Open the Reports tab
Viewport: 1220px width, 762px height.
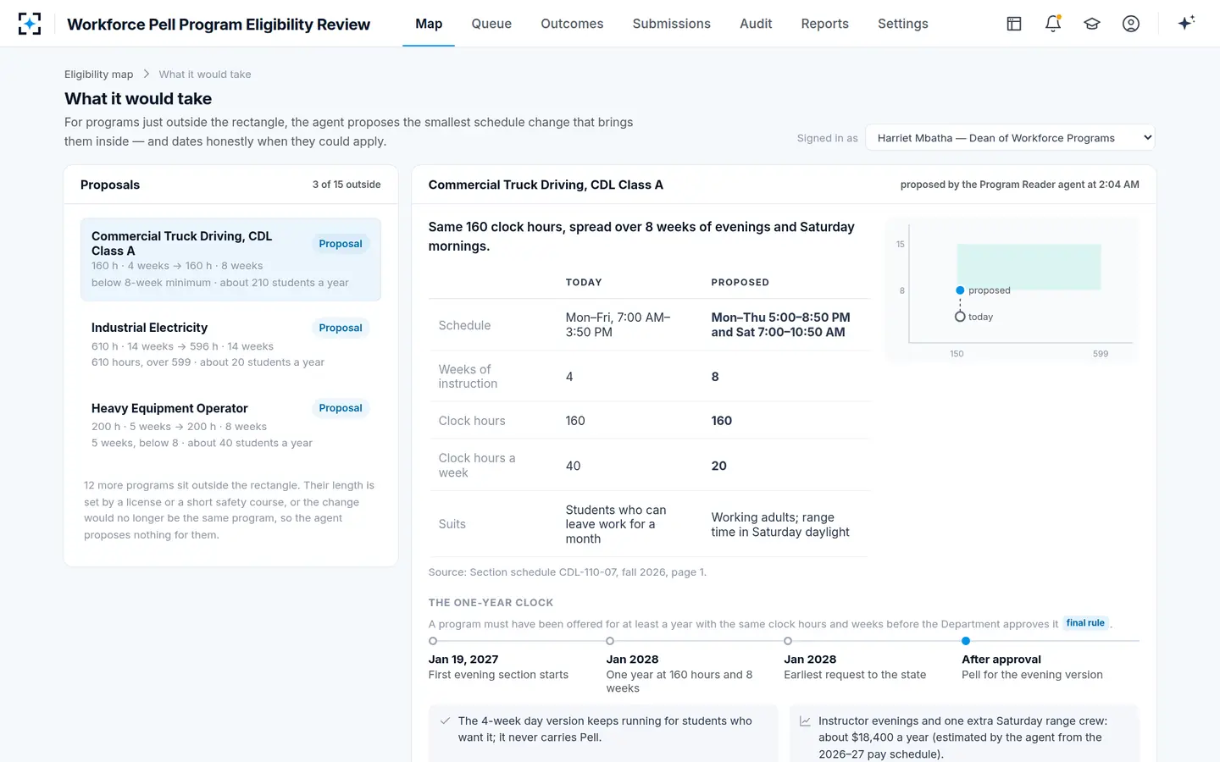click(x=824, y=24)
